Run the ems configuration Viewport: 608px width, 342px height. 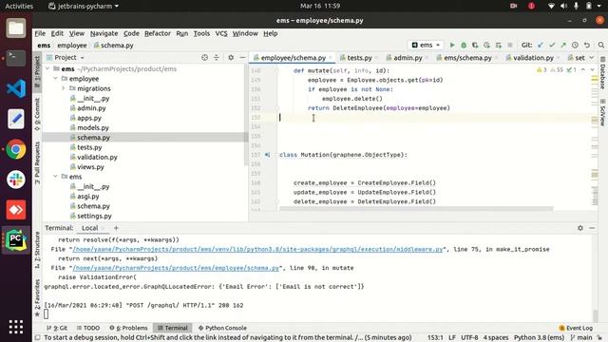[x=452, y=45]
